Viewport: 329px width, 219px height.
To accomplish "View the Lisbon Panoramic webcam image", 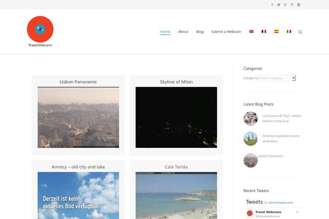I will (78, 118).
